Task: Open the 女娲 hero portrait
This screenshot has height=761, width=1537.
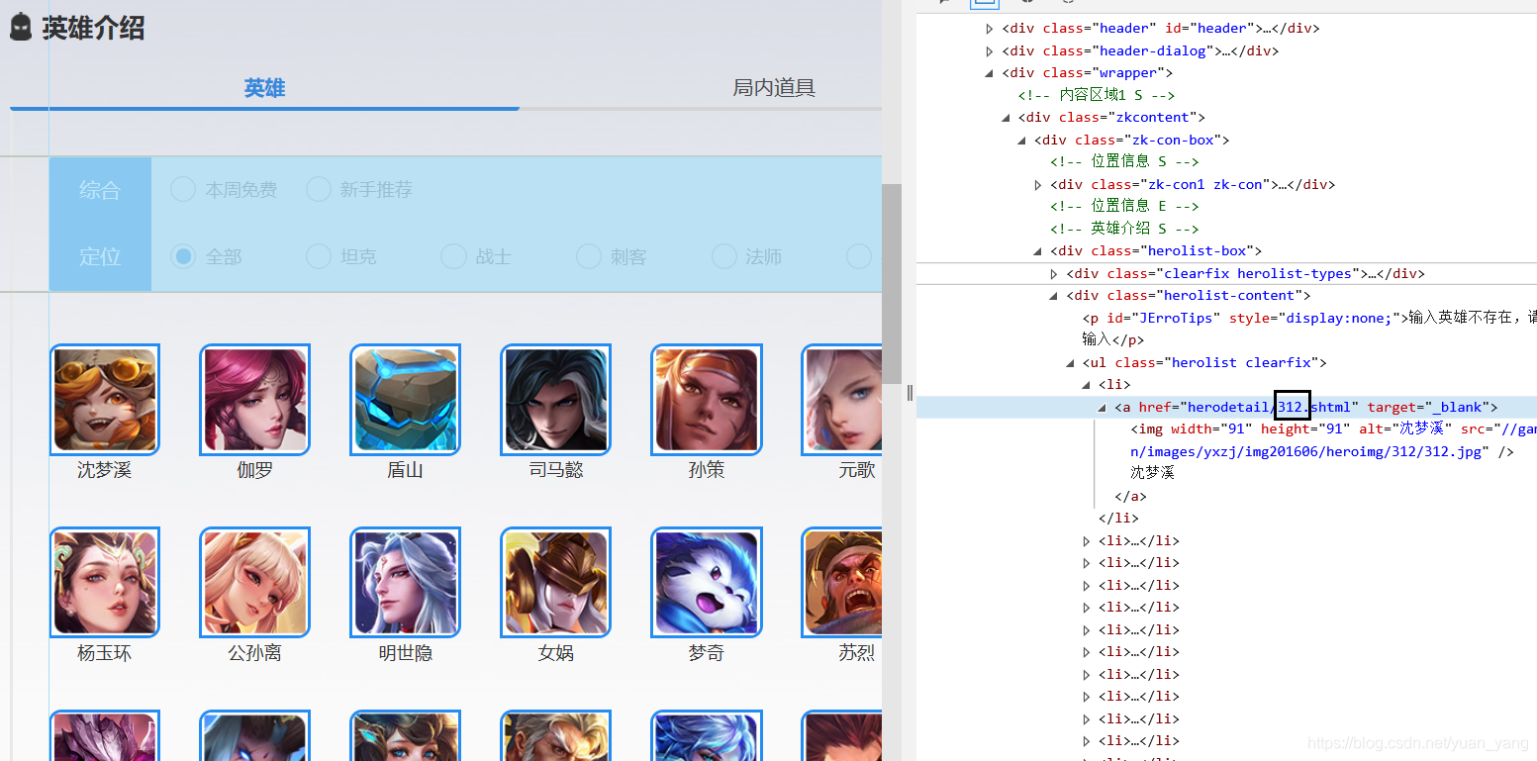Action: 556,582
